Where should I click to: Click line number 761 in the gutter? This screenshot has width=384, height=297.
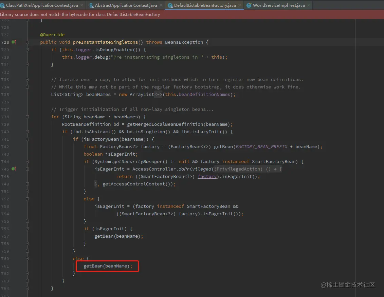click(x=5, y=266)
